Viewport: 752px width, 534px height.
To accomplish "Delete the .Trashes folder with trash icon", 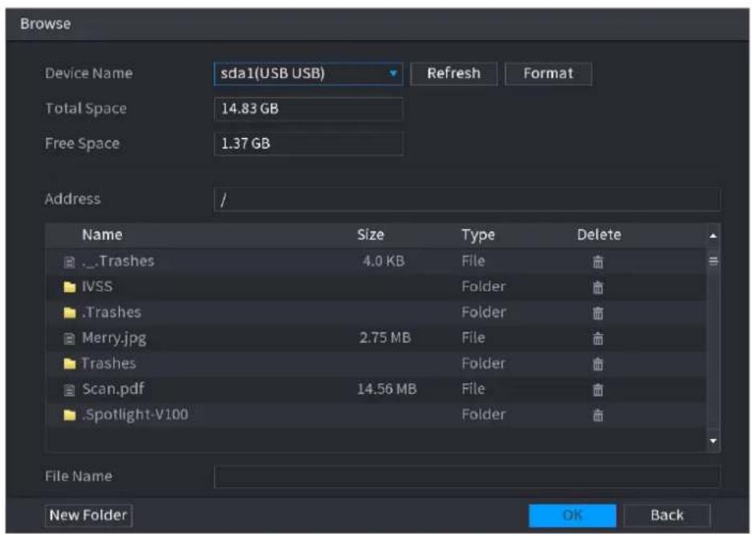I will [598, 313].
